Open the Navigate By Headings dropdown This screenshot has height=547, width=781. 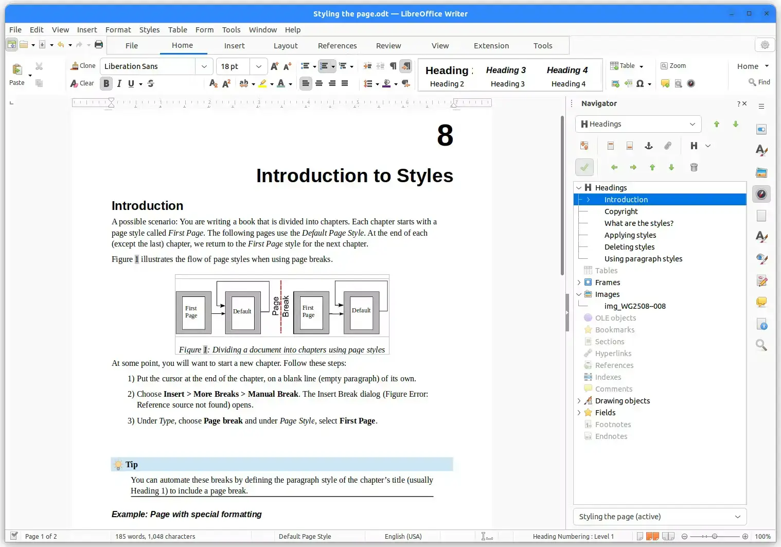[638, 124]
